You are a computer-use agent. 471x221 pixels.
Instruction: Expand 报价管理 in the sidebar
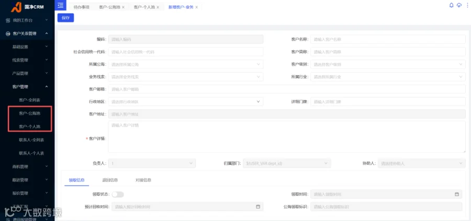coord(27,193)
